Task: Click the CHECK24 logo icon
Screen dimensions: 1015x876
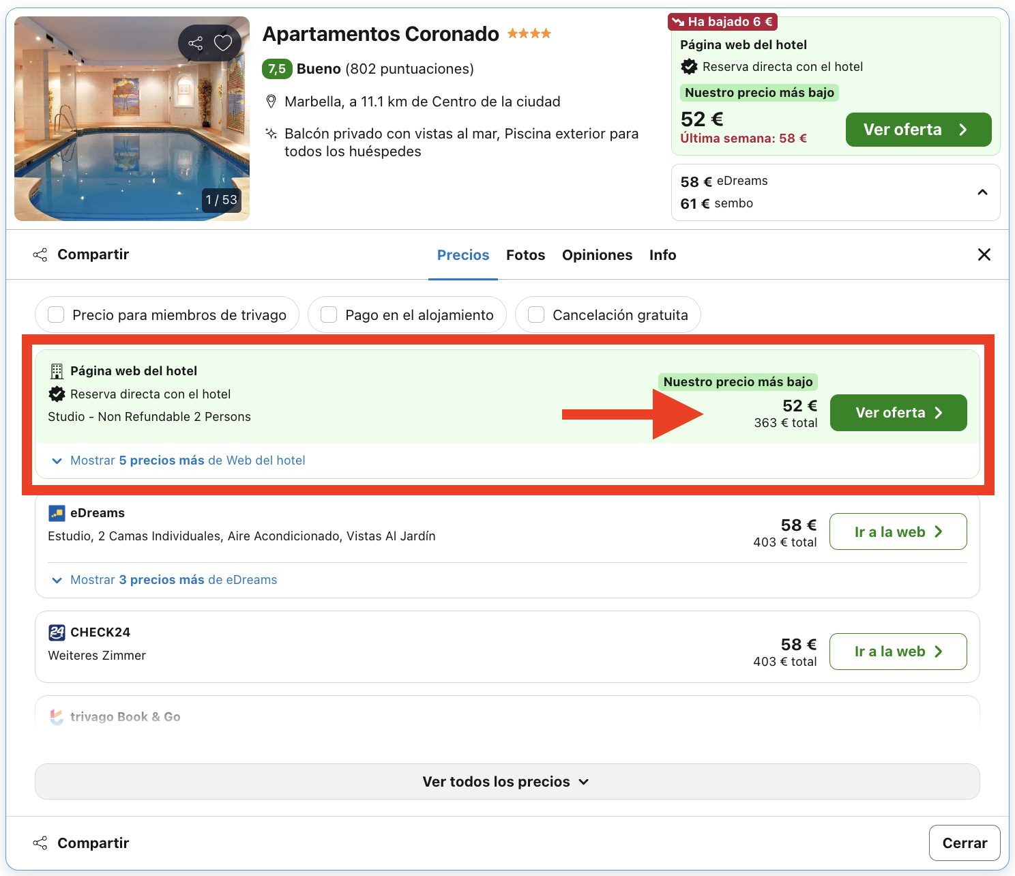Action: click(56, 632)
